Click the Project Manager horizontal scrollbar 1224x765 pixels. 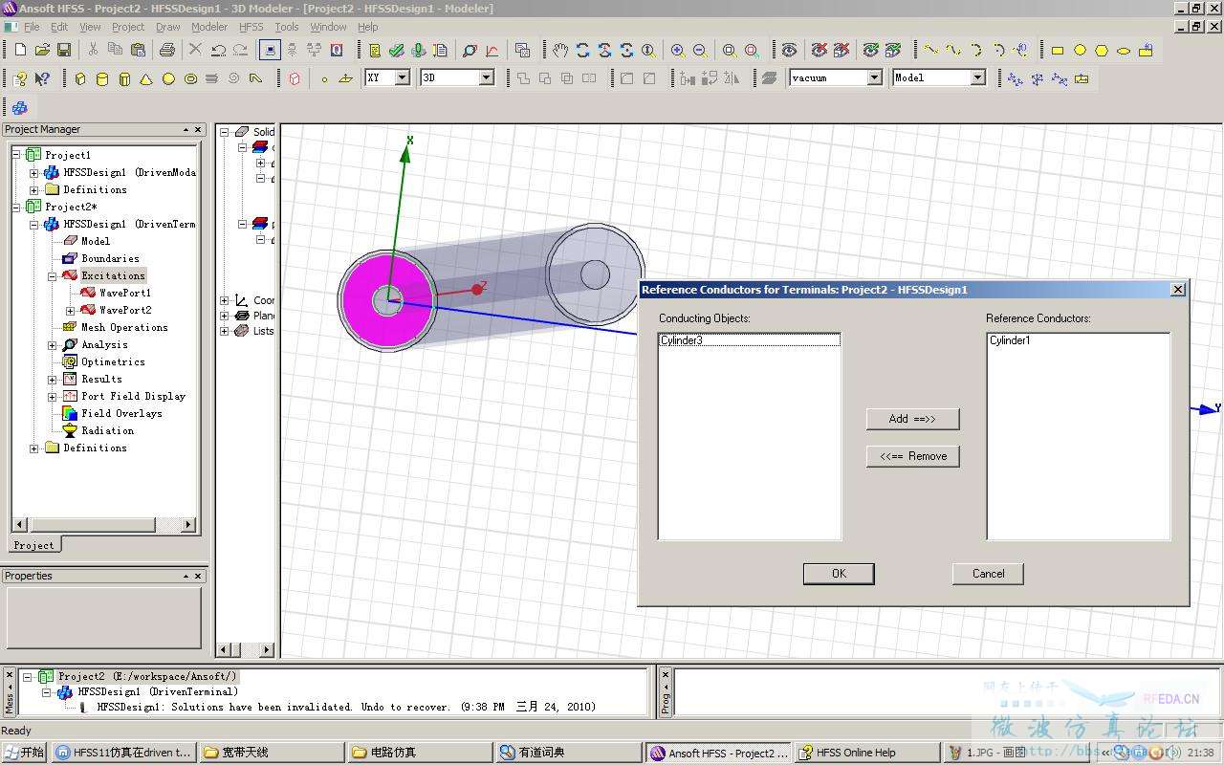[x=104, y=524]
